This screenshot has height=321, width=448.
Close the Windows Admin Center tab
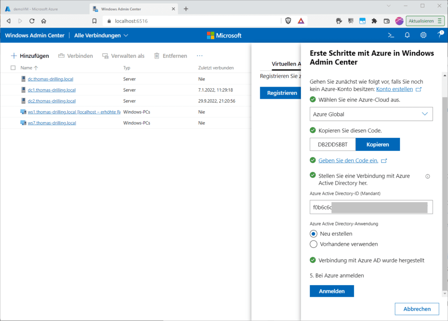coord(173,9)
